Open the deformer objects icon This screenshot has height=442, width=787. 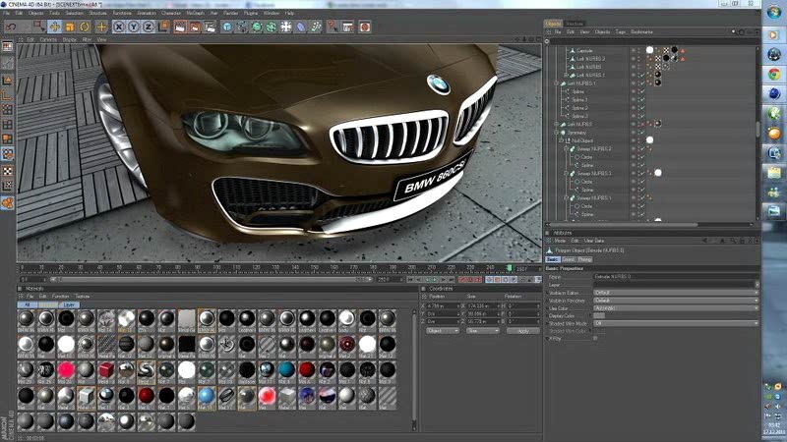tap(301, 27)
